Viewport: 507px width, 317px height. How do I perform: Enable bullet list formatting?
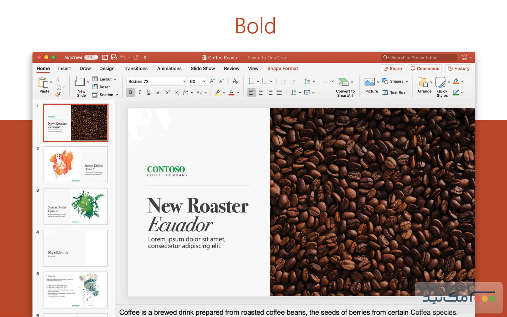(x=251, y=81)
